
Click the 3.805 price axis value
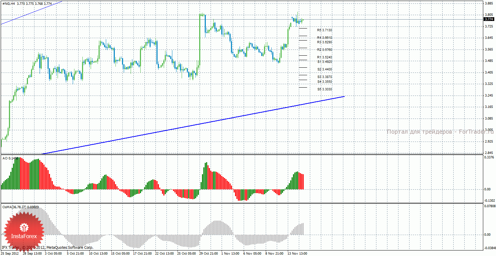point(488,15)
